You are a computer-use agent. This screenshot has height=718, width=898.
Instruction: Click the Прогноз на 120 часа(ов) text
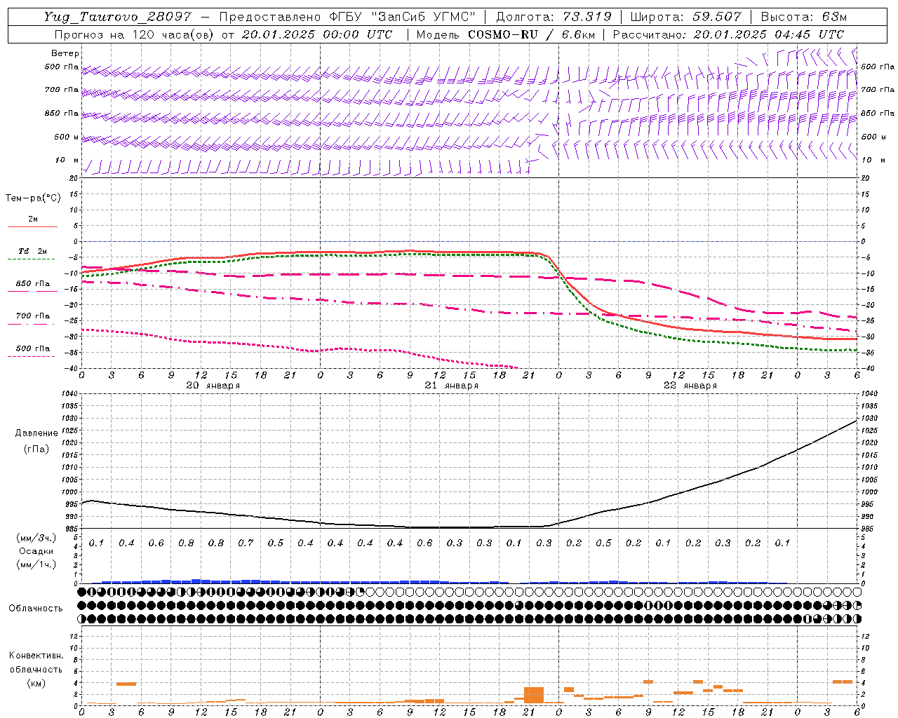tap(135, 34)
